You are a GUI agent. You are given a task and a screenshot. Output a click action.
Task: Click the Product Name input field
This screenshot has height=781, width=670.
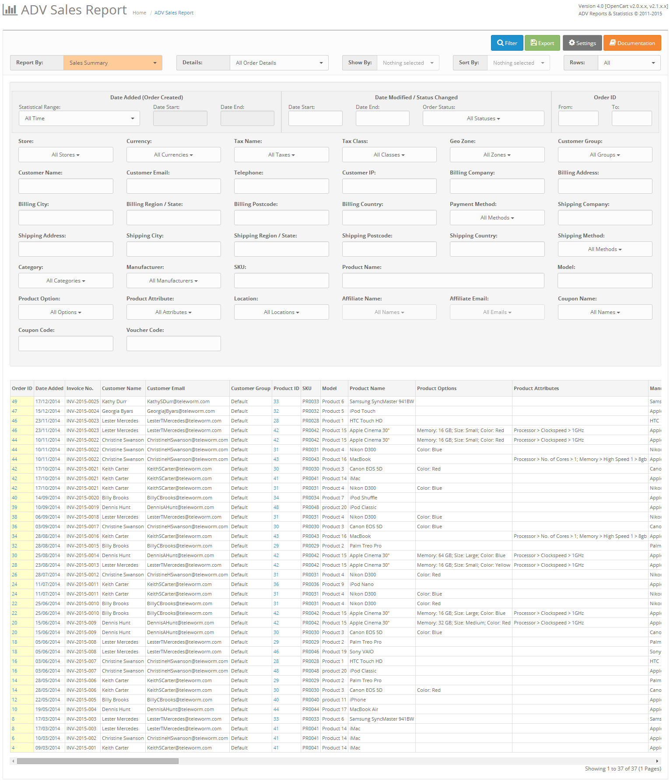443,280
